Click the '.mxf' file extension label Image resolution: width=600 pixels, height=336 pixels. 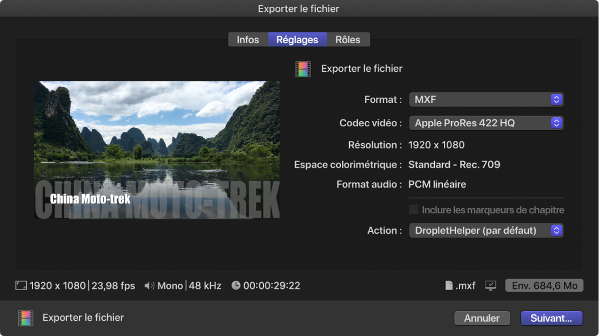tap(463, 285)
